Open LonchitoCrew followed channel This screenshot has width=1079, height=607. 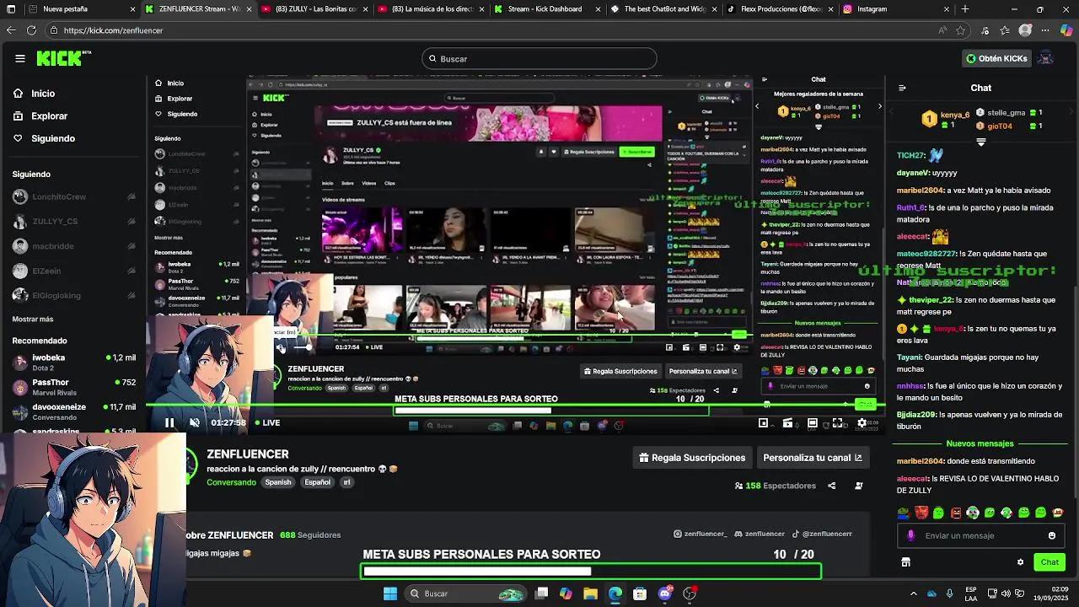(x=74, y=196)
